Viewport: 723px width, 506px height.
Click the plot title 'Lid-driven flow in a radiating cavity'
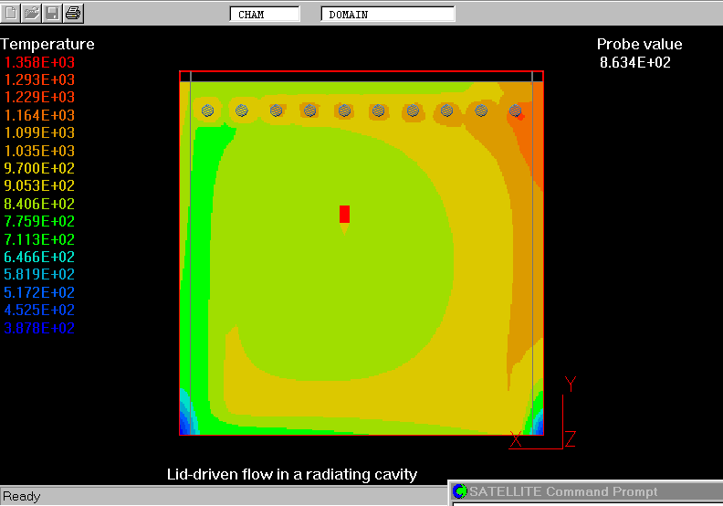point(291,474)
